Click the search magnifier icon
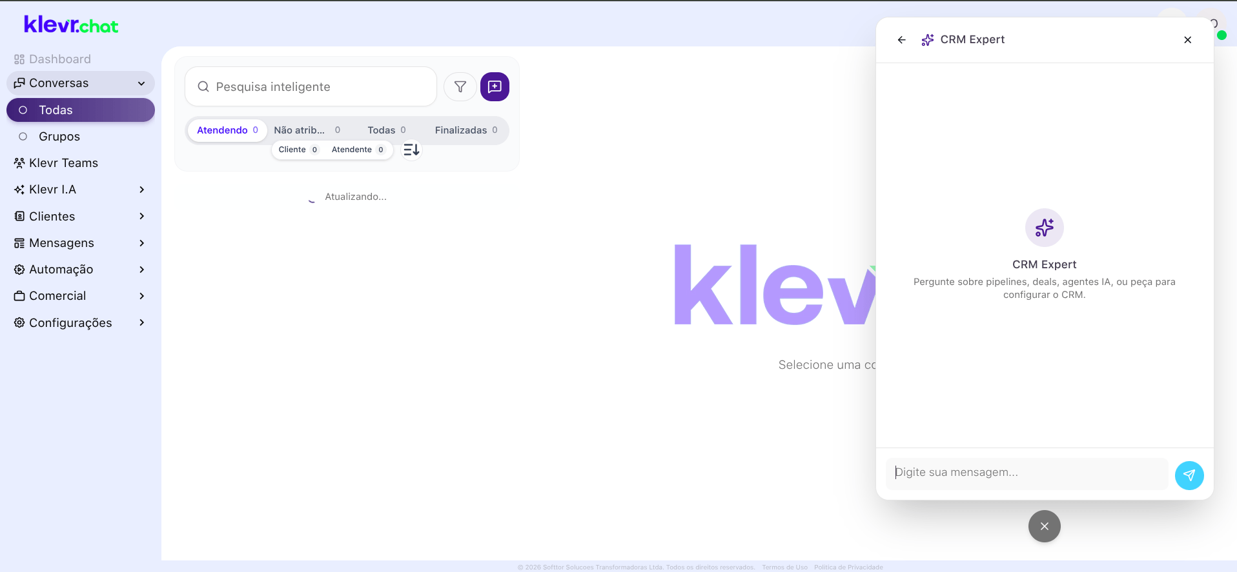Screen dimensions: 1237x572 click(x=203, y=86)
